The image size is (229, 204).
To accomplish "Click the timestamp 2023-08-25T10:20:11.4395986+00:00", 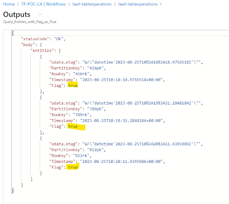I will point(121,162).
